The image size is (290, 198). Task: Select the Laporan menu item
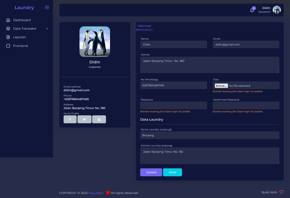[19, 37]
